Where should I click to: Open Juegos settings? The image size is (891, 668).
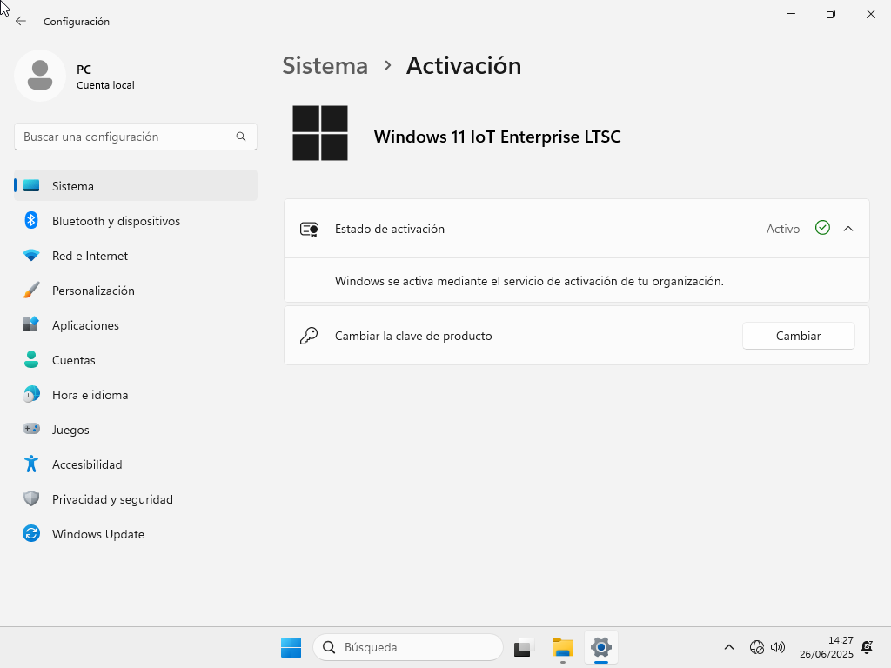point(136,430)
